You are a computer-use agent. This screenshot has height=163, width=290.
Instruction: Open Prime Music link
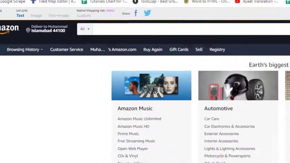[128, 134]
